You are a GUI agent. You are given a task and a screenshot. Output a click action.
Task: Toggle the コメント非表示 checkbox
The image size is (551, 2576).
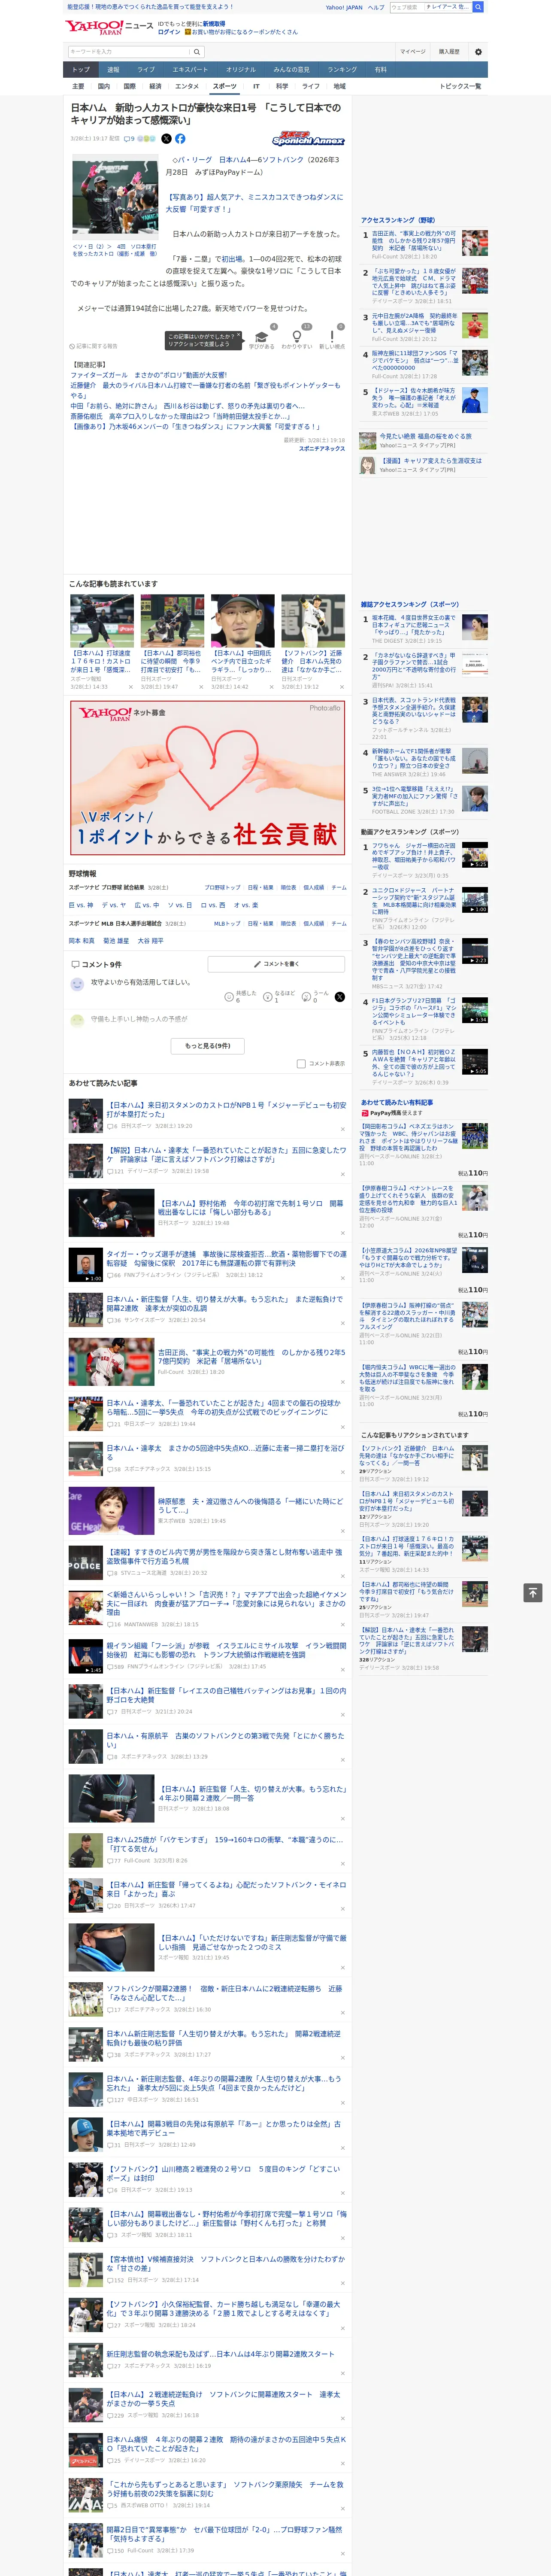(x=301, y=1064)
